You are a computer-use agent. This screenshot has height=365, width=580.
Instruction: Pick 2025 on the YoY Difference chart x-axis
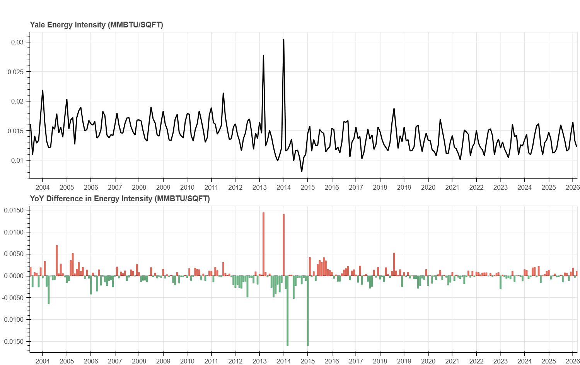[549, 361]
